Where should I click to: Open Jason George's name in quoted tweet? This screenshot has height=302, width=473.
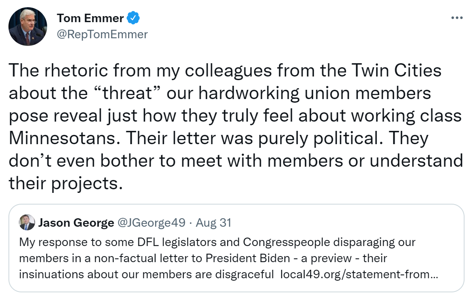coord(76,223)
